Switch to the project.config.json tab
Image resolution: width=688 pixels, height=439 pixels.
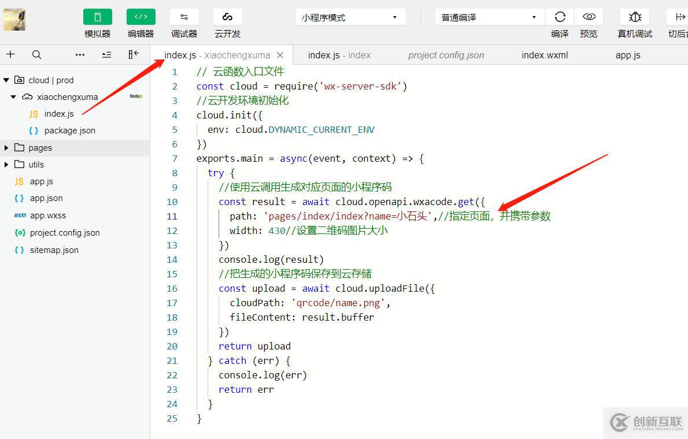pyautogui.click(x=446, y=55)
